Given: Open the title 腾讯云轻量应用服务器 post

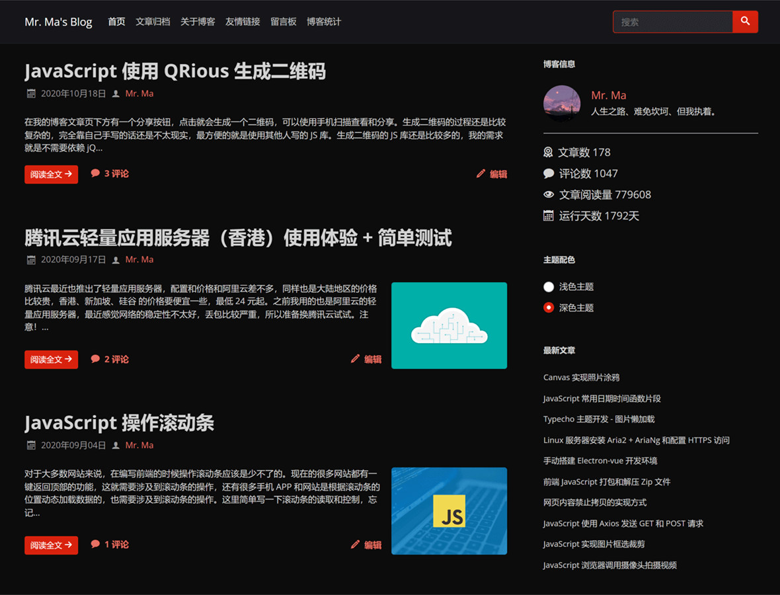Looking at the screenshot, I should [238, 238].
